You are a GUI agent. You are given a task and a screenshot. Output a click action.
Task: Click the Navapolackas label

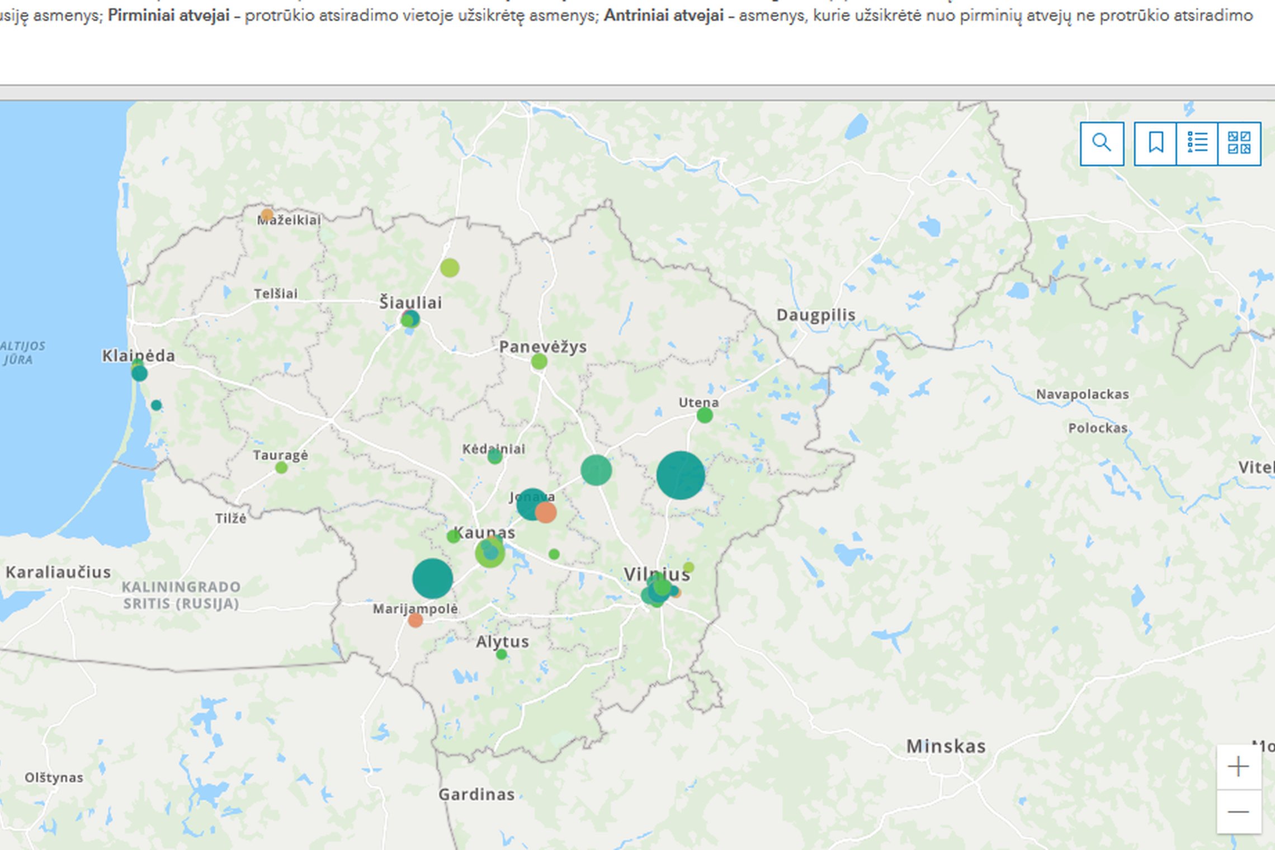tap(1083, 394)
